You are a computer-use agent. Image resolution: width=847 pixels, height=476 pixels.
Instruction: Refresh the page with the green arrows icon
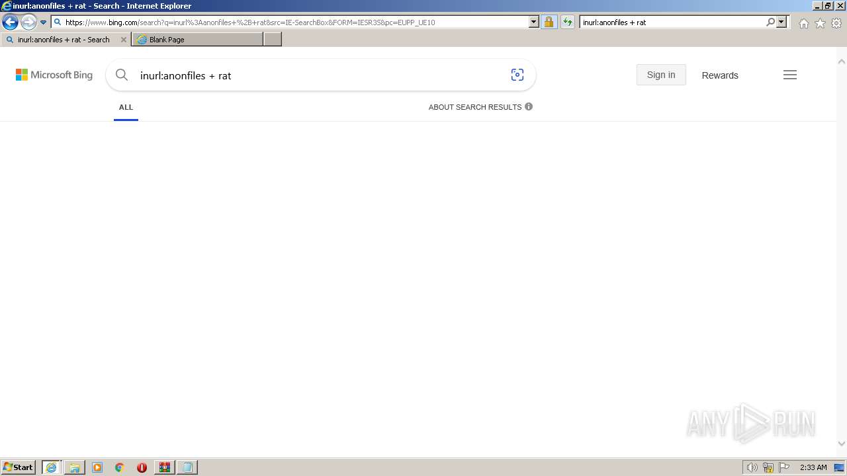568,22
